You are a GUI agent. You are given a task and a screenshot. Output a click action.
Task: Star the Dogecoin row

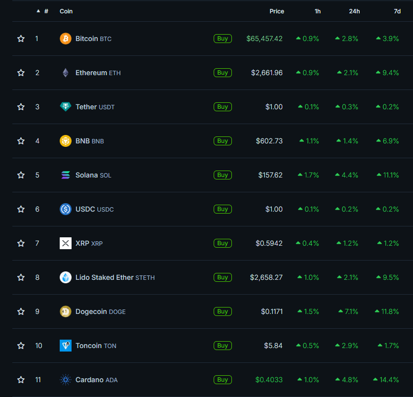pos(21,311)
